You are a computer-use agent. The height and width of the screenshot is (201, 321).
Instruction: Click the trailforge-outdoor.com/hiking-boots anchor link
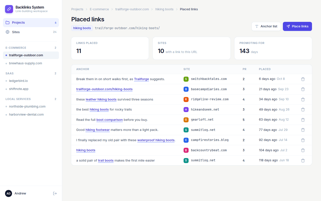[x=104, y=89]
